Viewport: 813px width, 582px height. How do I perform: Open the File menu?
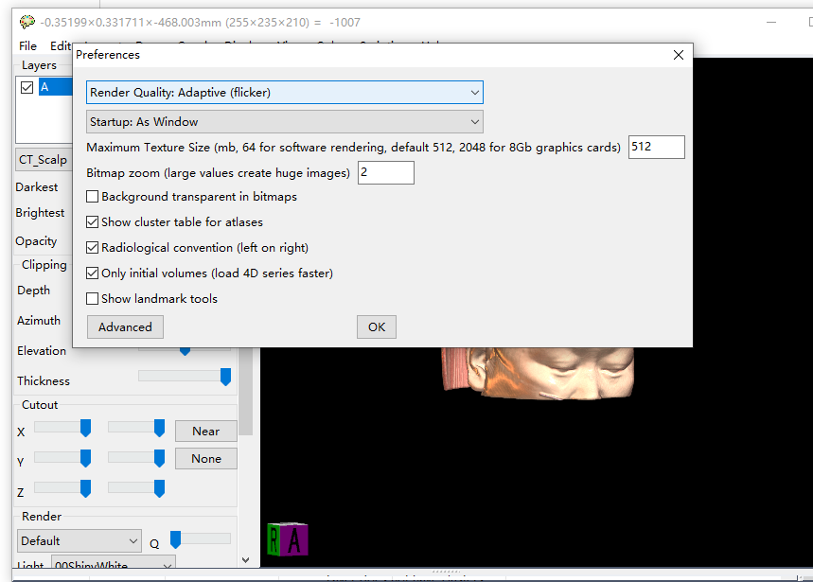[x=27, y=45]
